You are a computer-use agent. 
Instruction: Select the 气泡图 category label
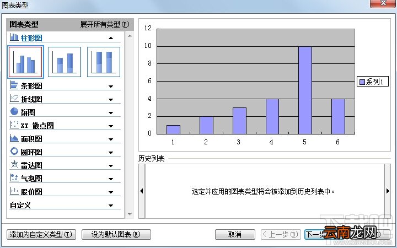[31, 179]
